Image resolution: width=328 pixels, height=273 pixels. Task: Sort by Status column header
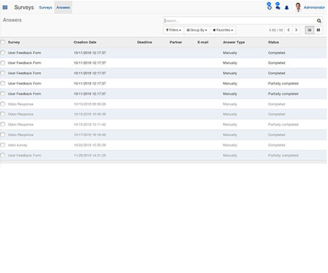click(x=273, y=42)
